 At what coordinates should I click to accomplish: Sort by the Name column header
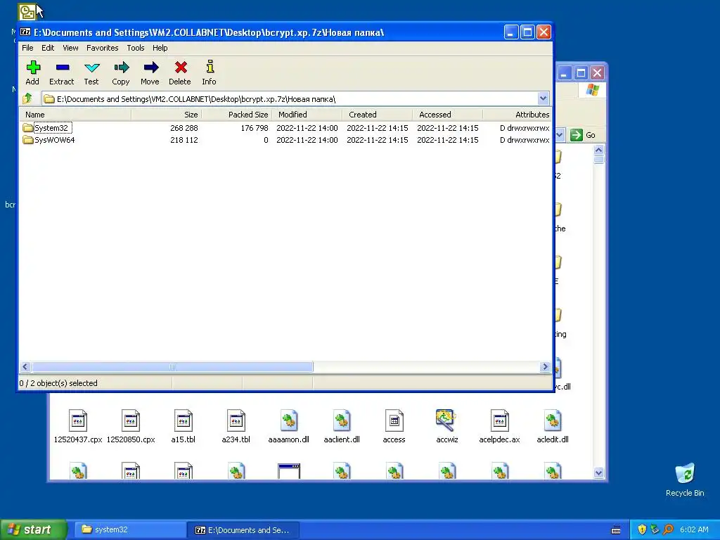[x=75, y=115]
